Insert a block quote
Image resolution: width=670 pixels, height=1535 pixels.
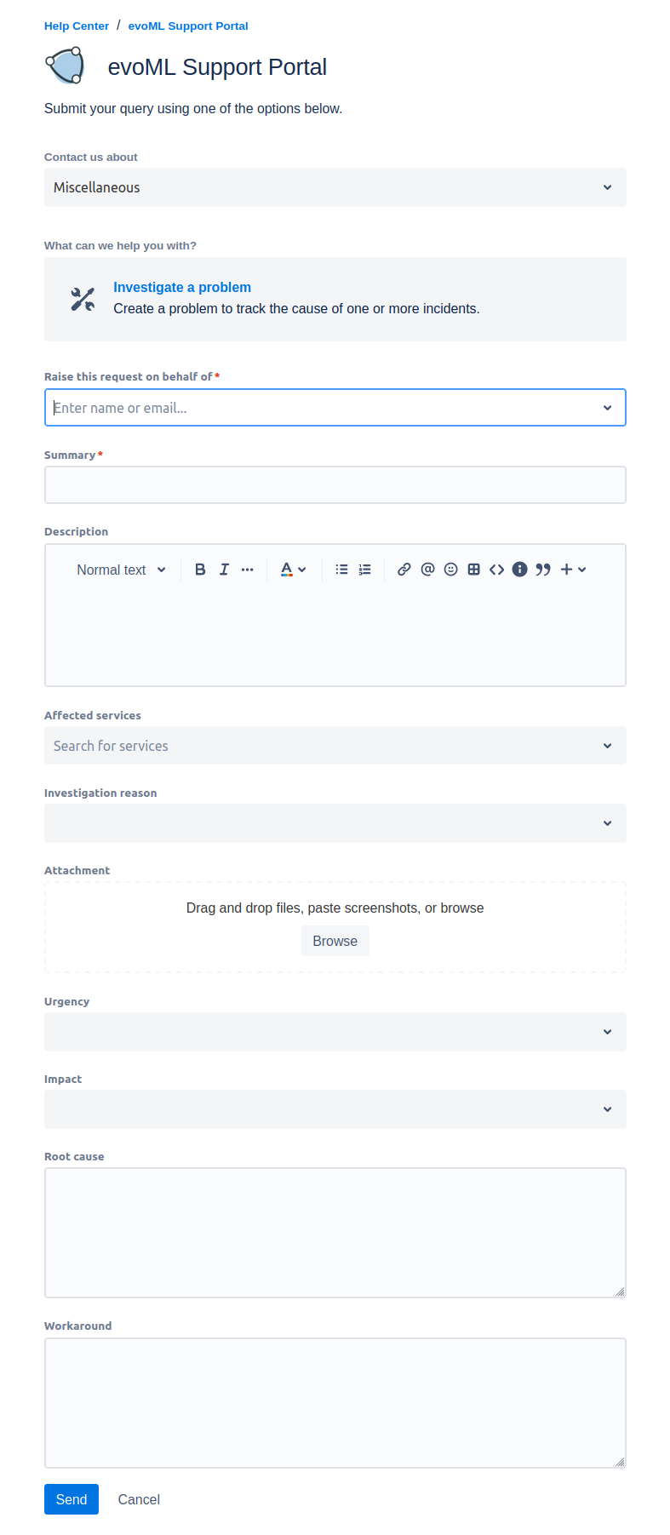point(543,570)
